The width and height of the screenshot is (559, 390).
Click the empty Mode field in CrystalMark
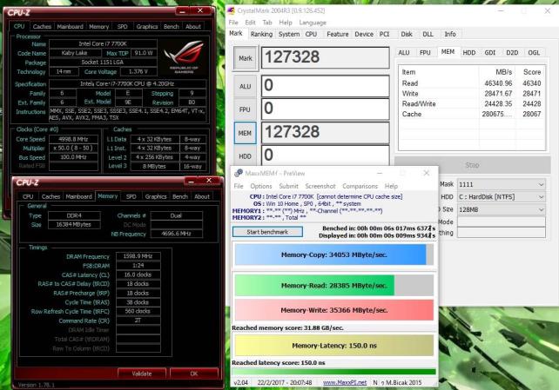coord(502,221)
